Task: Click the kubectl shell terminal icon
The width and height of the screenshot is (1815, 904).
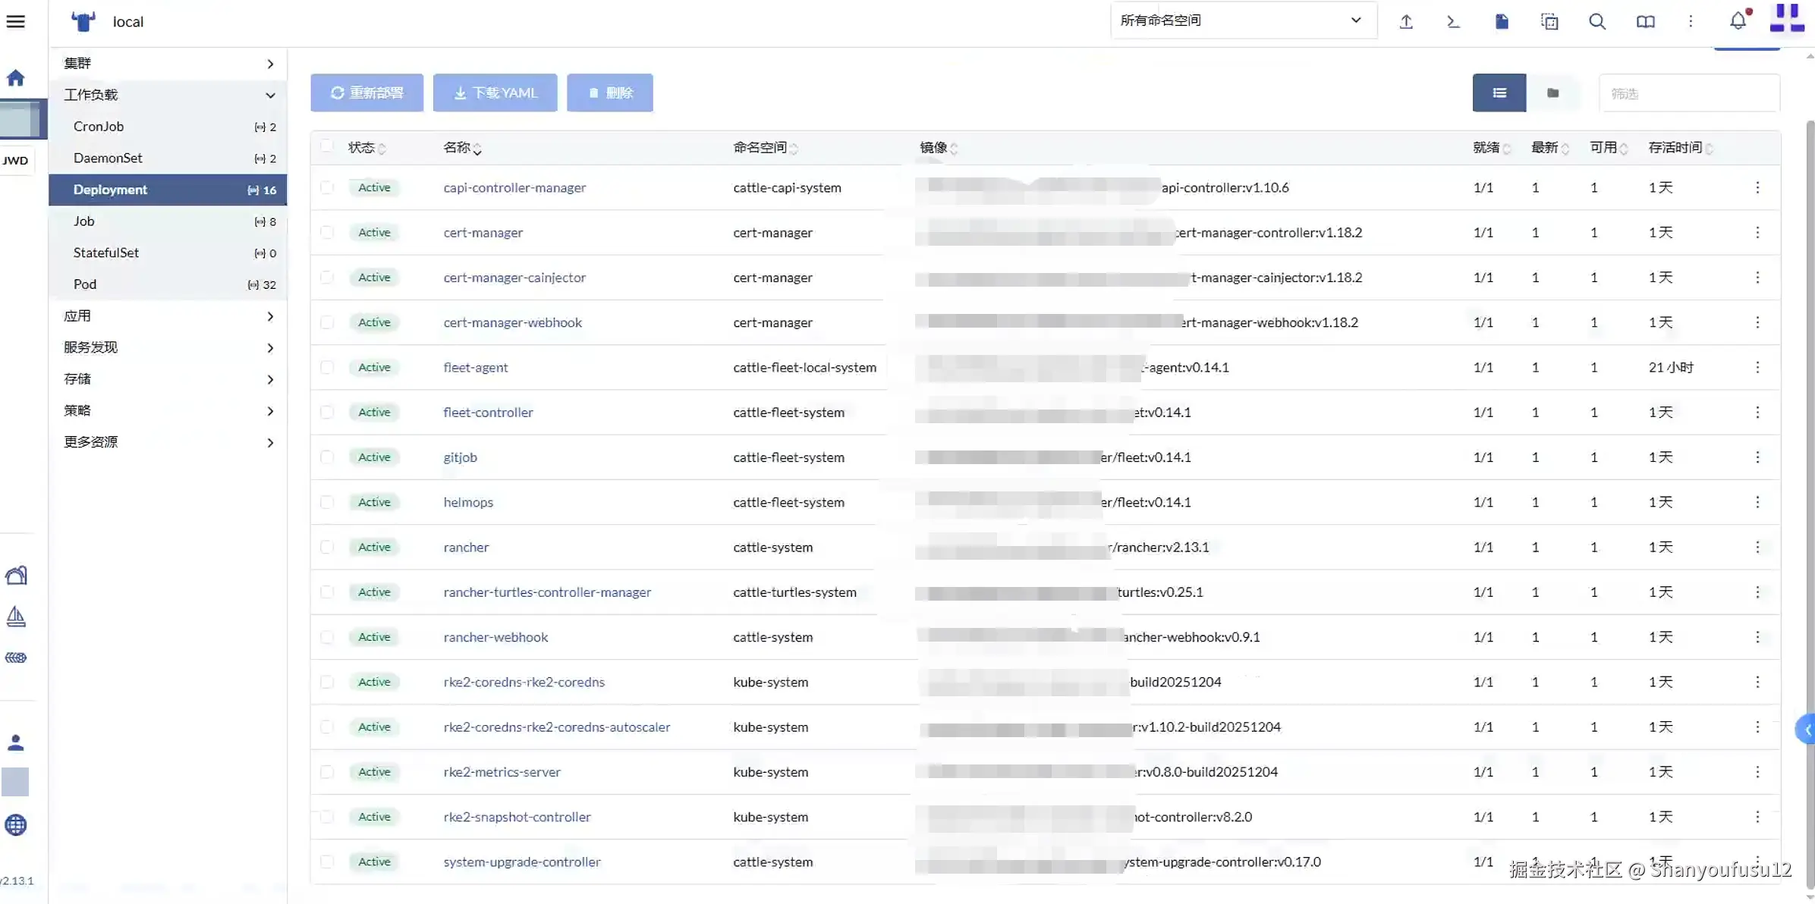Action: point(1453,21)
